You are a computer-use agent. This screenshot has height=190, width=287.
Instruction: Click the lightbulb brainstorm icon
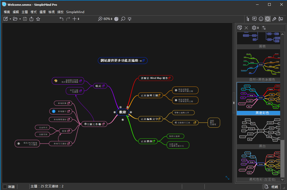pos(130,19)
